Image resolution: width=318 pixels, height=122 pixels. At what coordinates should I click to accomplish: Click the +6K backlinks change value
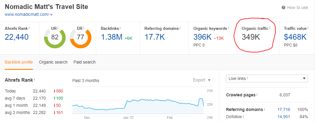tap(128, 38)
